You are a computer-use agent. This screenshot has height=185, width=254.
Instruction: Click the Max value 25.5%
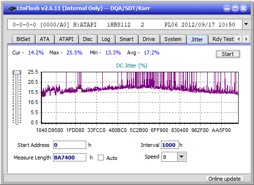tap(74, 53)
